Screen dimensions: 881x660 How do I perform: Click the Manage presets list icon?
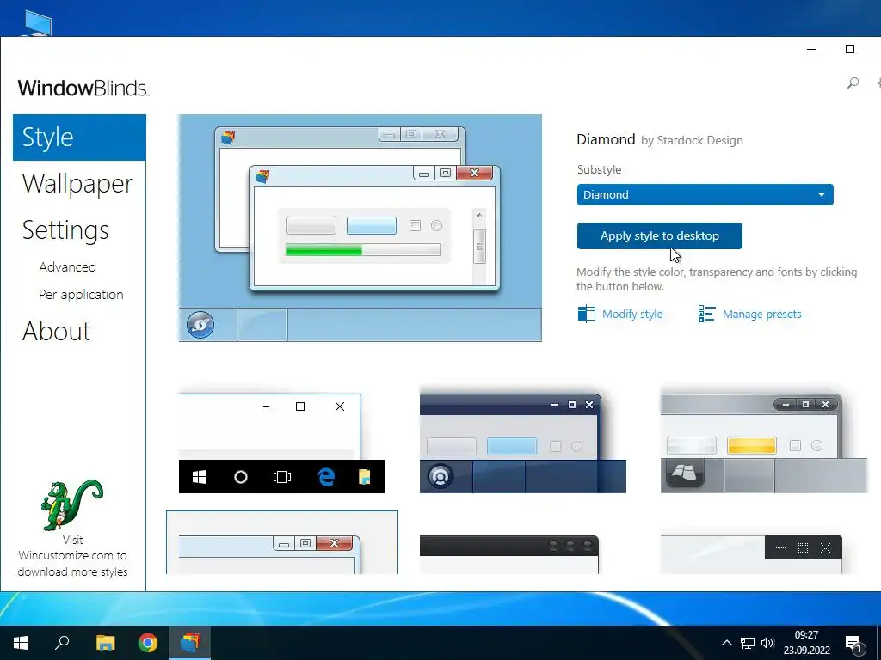[706, 314]
